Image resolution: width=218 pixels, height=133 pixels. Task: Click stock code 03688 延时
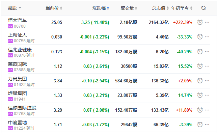[24, 70]
